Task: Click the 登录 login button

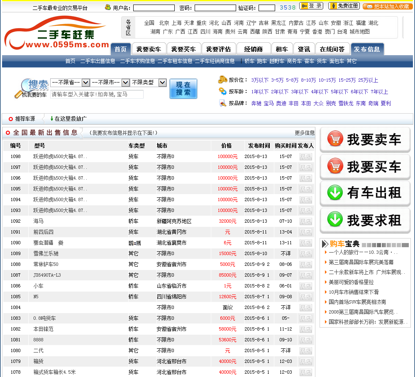Action: [x=311, y=6]
